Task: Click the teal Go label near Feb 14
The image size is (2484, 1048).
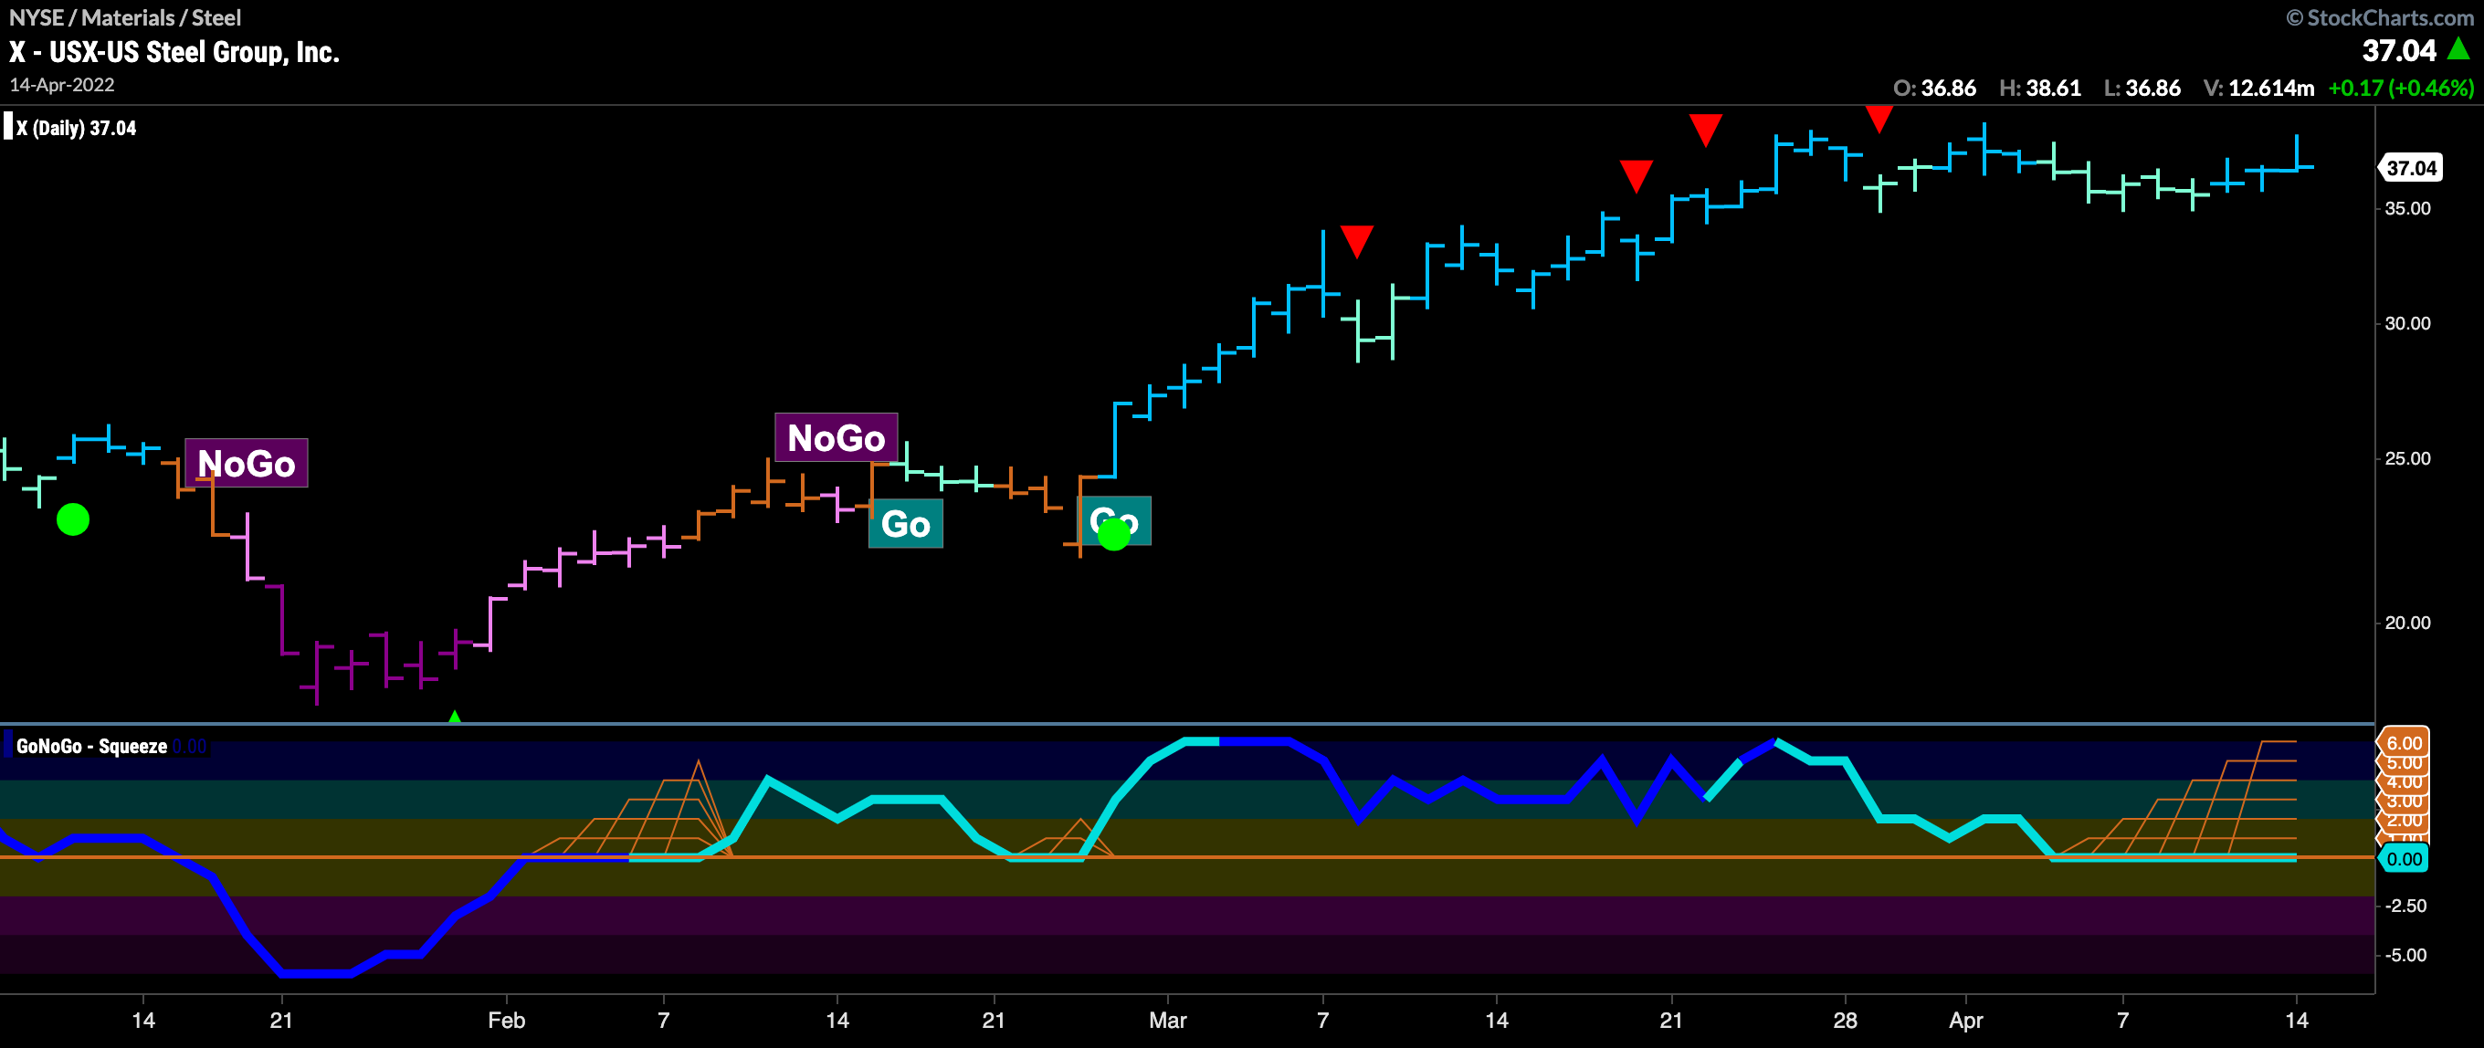Action: (x=905, y=523)
